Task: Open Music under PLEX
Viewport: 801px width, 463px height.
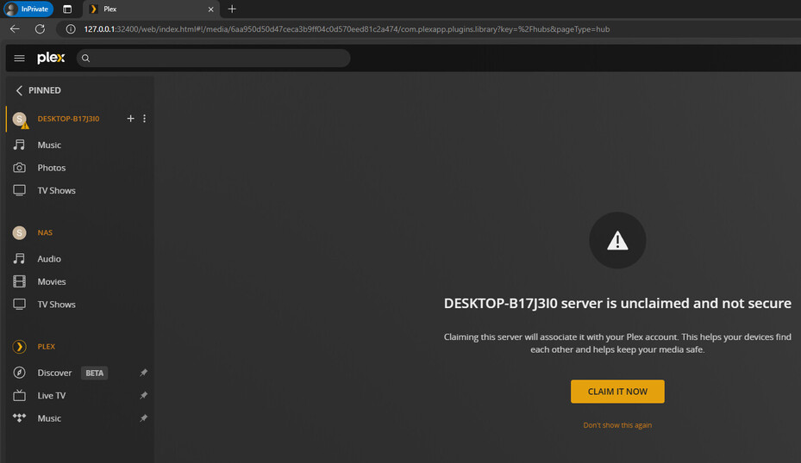Action: click(x=49, y=418)
